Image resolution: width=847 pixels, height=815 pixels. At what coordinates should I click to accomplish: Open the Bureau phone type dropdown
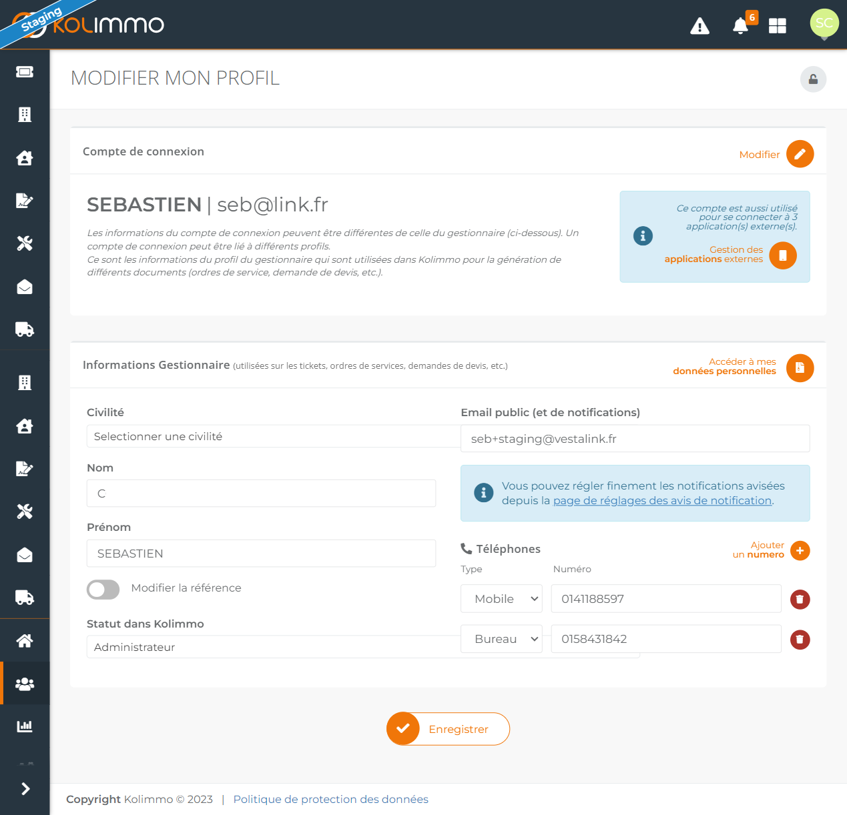501,639
